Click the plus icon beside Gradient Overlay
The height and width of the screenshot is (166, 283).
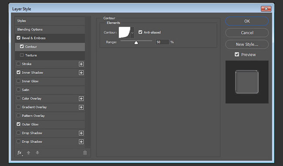[x=81, y=107]
